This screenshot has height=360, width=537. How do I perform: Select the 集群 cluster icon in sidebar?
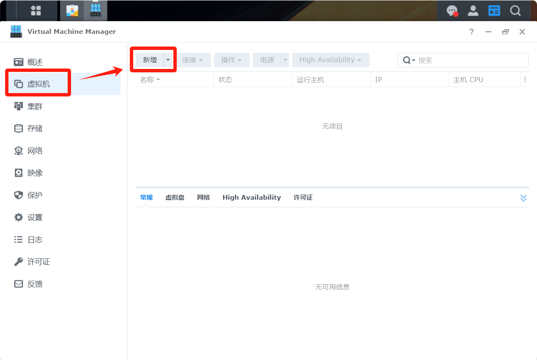pos(19,106)
